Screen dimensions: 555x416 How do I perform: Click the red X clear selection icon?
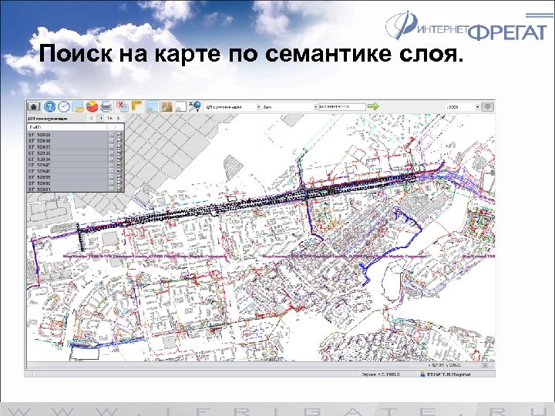point(123,106)
